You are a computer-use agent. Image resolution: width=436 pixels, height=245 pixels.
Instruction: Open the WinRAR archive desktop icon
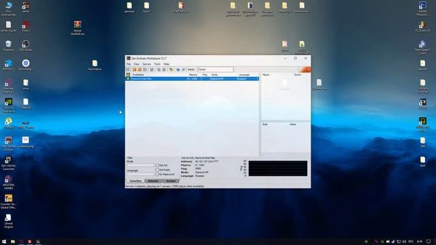point(78,28)
